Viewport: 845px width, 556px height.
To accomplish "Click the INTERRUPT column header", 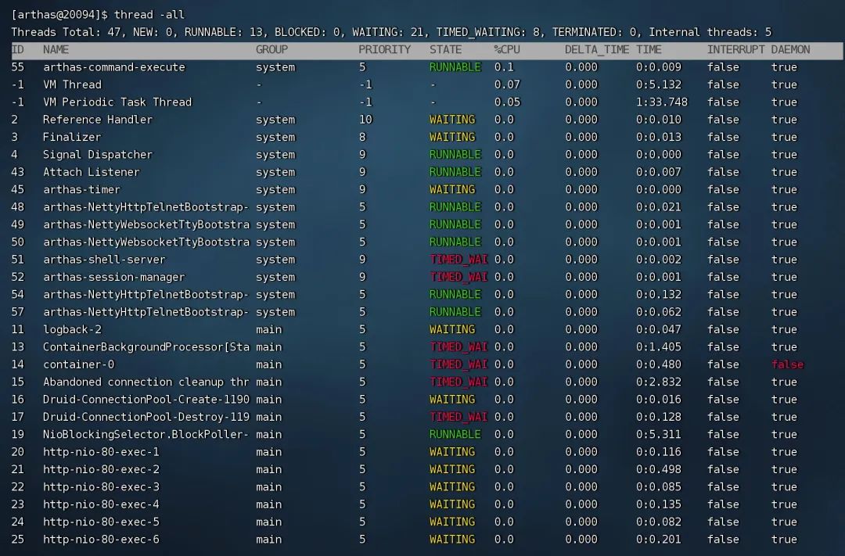I will (735, 49).
